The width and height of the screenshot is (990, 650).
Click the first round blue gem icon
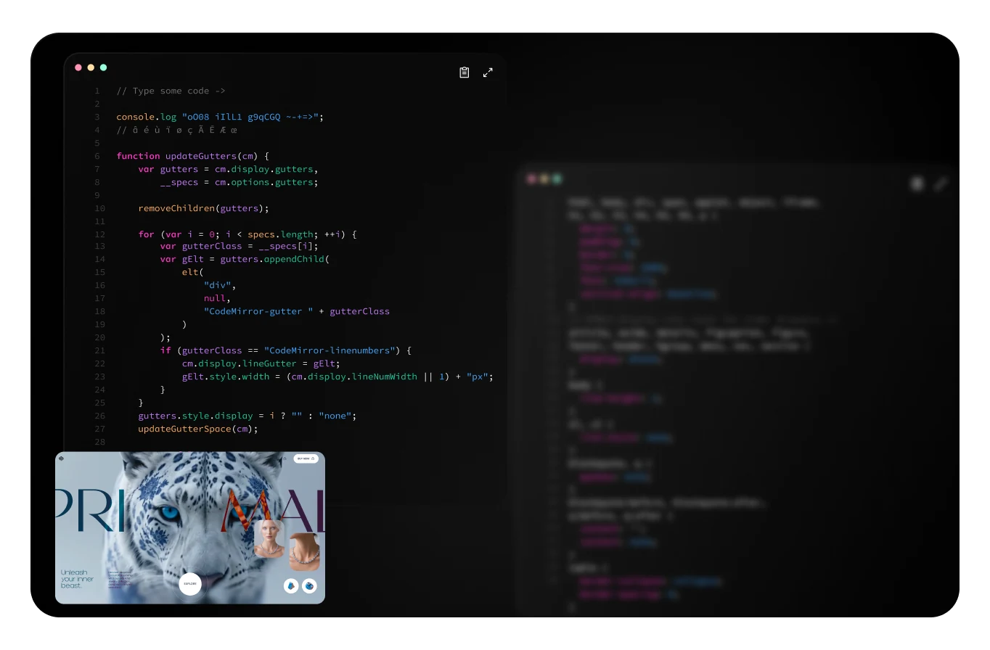point(291,585)
